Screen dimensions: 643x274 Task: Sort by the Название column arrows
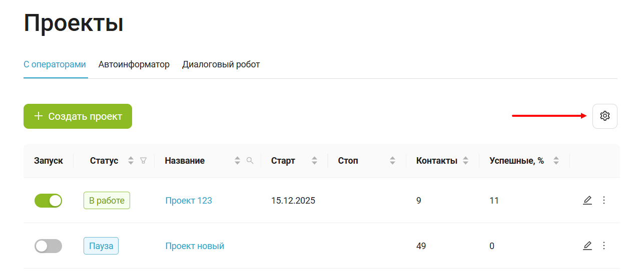click(x=238, y=161)
